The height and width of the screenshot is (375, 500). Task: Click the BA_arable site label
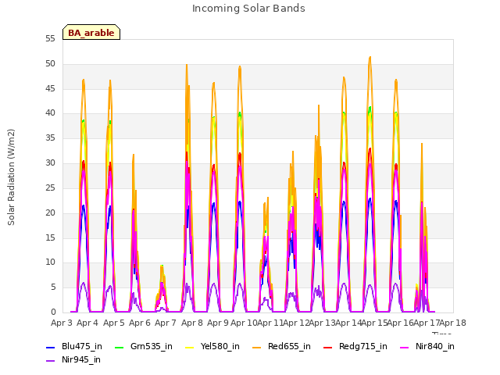[91, 33]
